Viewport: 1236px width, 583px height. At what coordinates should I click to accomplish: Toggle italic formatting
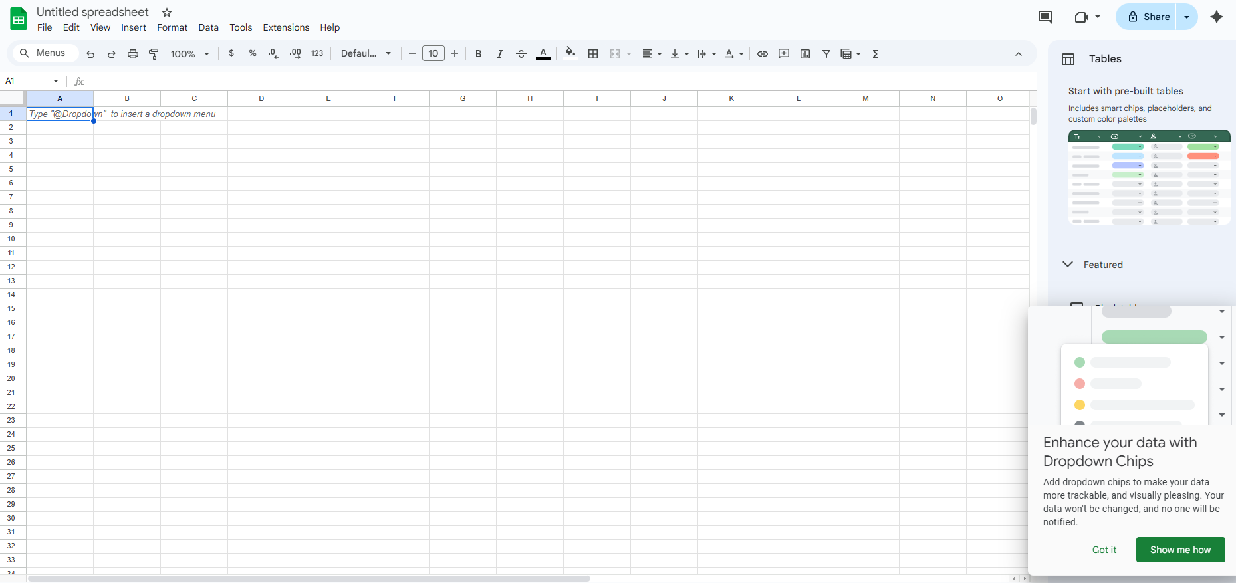click(x=499, y=54)
